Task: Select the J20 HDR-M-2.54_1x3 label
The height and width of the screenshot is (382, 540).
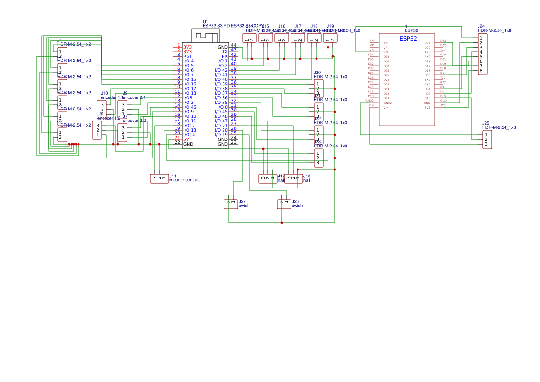Action: click(x=330, y=77)
